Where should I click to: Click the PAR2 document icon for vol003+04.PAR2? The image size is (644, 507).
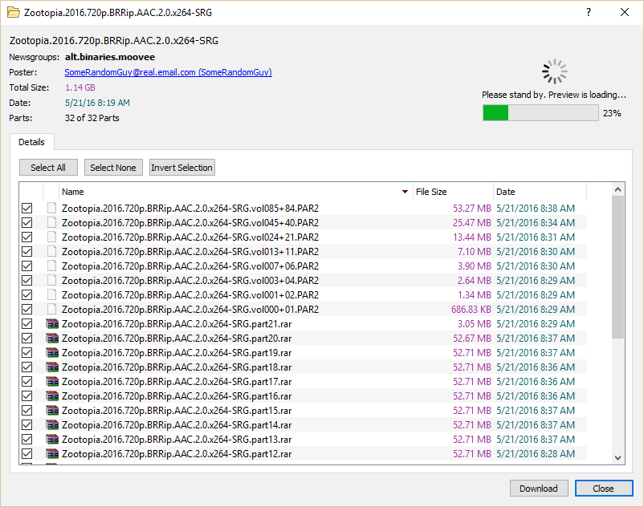[x=52, y=280]
